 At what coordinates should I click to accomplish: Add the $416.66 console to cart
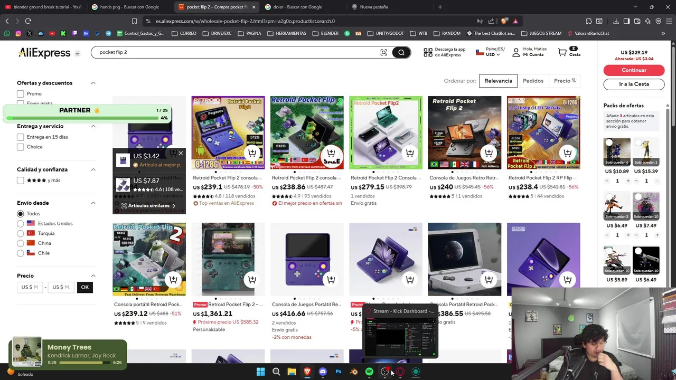[x=331, y=279]
